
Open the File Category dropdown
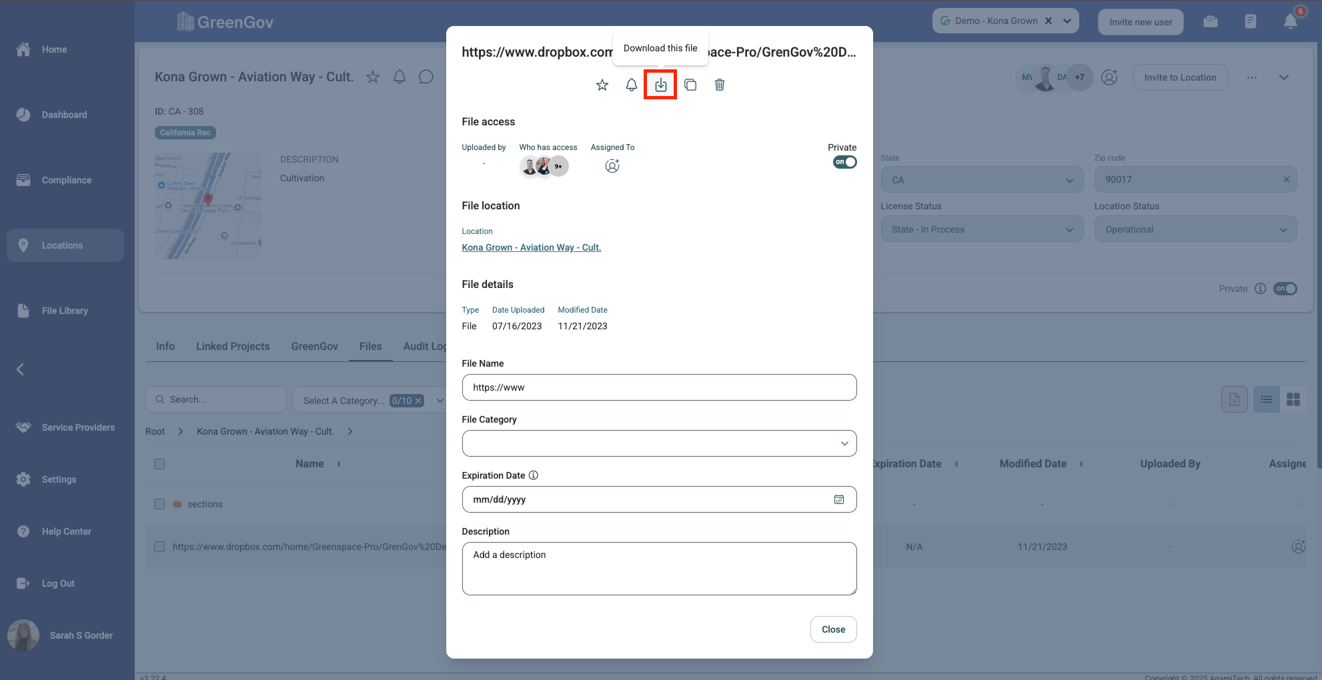659,443
